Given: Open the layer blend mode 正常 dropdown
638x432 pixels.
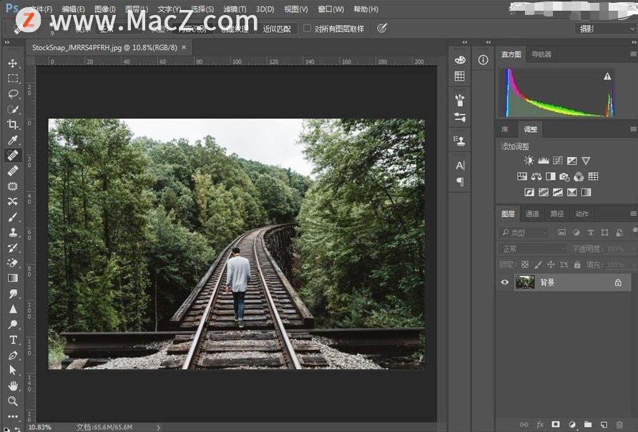Looking at the screenshot, I should tap(532, 248).
